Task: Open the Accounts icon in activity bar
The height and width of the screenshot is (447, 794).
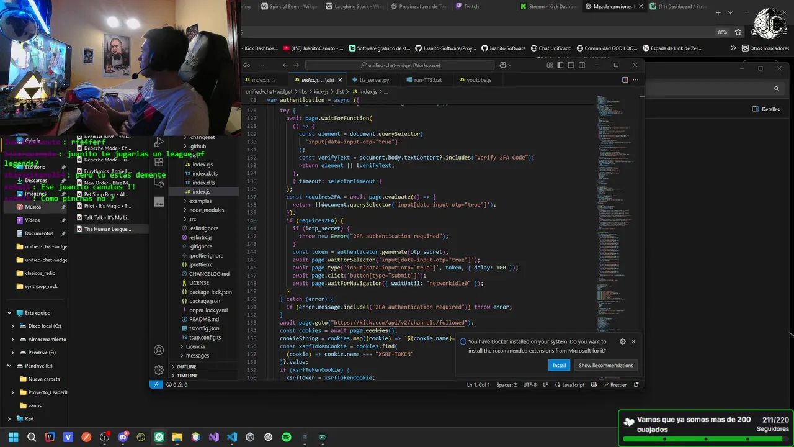Action: (x=159, y=350)
